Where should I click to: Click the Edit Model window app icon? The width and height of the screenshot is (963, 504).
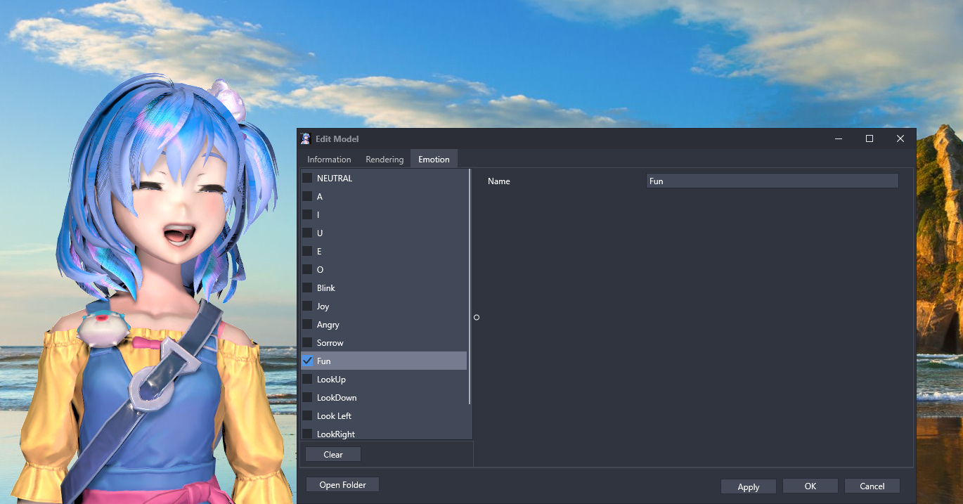pos(306,138)
